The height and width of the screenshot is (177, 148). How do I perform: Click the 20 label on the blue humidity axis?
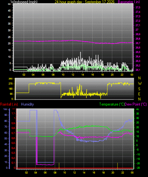click(6, 156)
